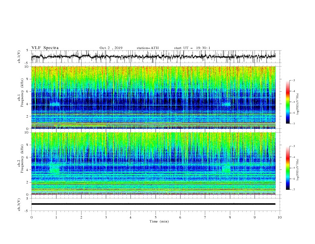Click time axis tick label '7'
The height and width of the screenshot is (244, 315).
pos(205,217)
